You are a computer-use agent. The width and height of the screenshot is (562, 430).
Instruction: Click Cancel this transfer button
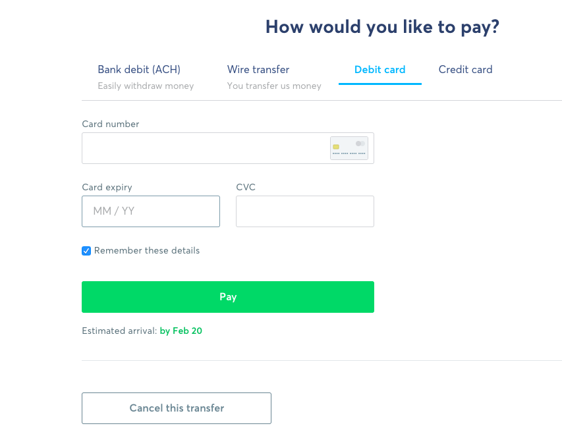point(177,408)
